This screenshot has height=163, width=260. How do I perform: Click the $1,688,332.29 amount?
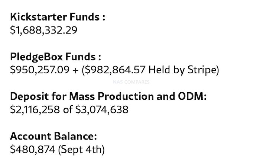(x=43, y=30)
